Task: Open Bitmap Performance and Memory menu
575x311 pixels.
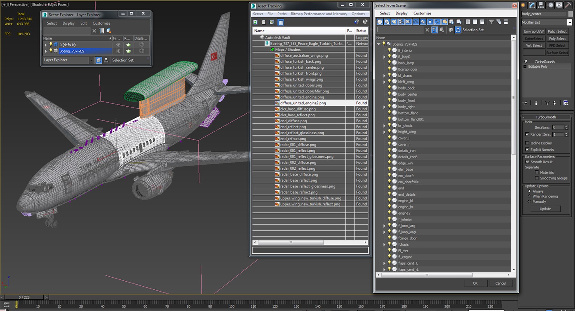Action: pos(319,14)
